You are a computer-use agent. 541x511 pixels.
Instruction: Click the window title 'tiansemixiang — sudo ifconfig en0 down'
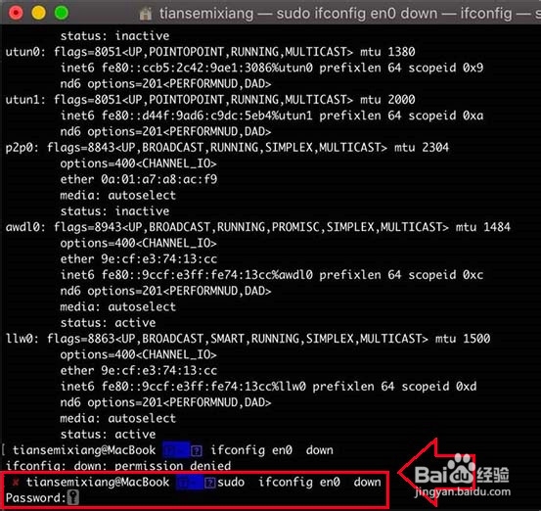point(298,14)
